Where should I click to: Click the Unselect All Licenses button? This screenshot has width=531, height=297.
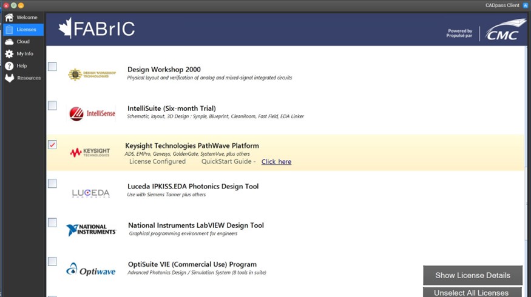pyautogui.click(x=472, y=293)
